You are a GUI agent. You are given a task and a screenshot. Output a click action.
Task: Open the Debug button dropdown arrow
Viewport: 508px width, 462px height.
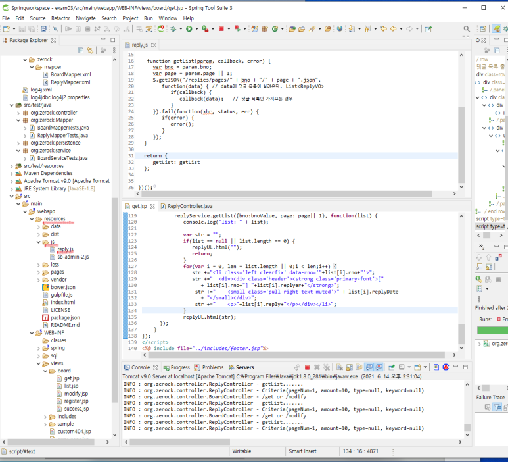pyautogui.click(x=181, y=29)
